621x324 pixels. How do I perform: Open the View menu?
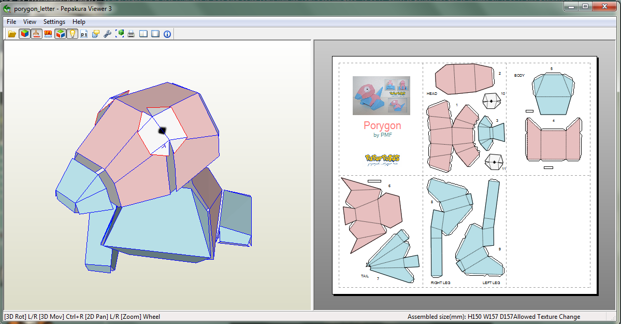[30, 22]
